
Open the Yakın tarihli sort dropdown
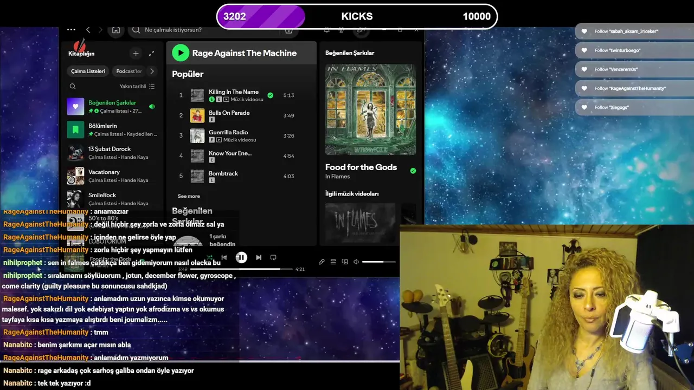point(137,86)
